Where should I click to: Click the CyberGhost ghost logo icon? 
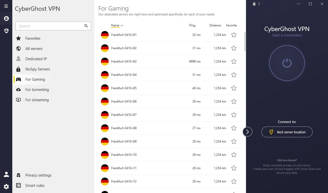point(6,18)
